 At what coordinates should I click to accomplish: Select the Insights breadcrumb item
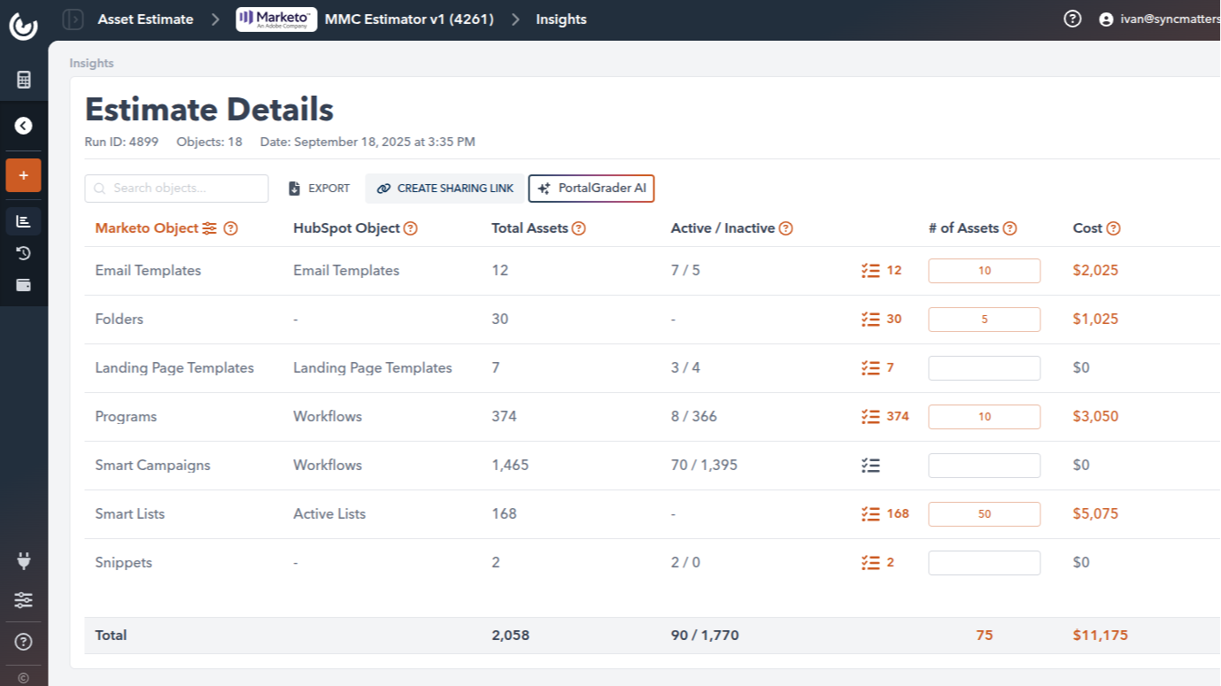click(560, 19)
